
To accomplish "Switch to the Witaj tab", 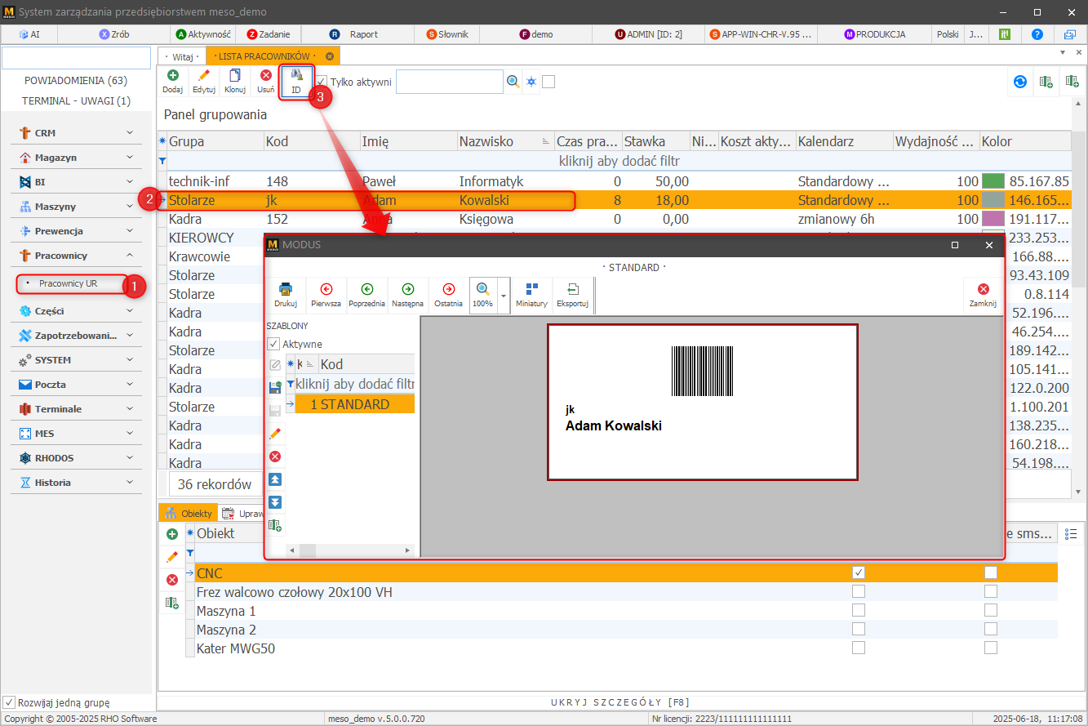I will (181, 56).
